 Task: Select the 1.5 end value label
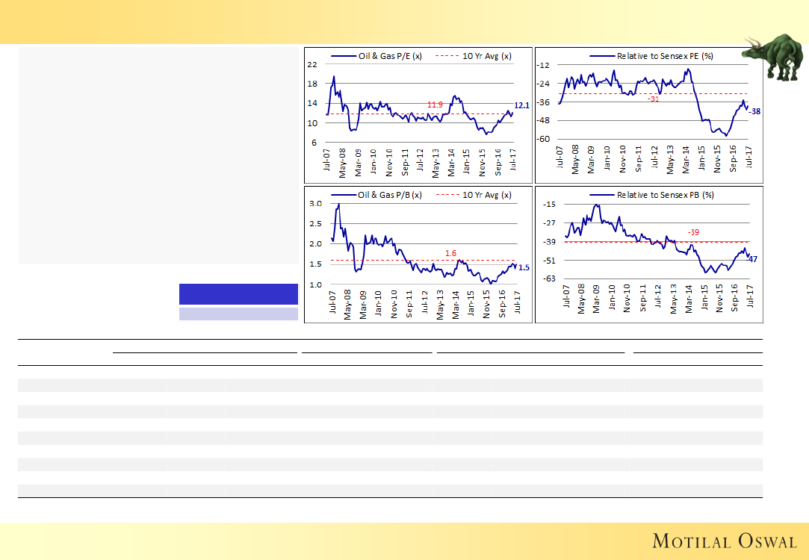(524, 267)
